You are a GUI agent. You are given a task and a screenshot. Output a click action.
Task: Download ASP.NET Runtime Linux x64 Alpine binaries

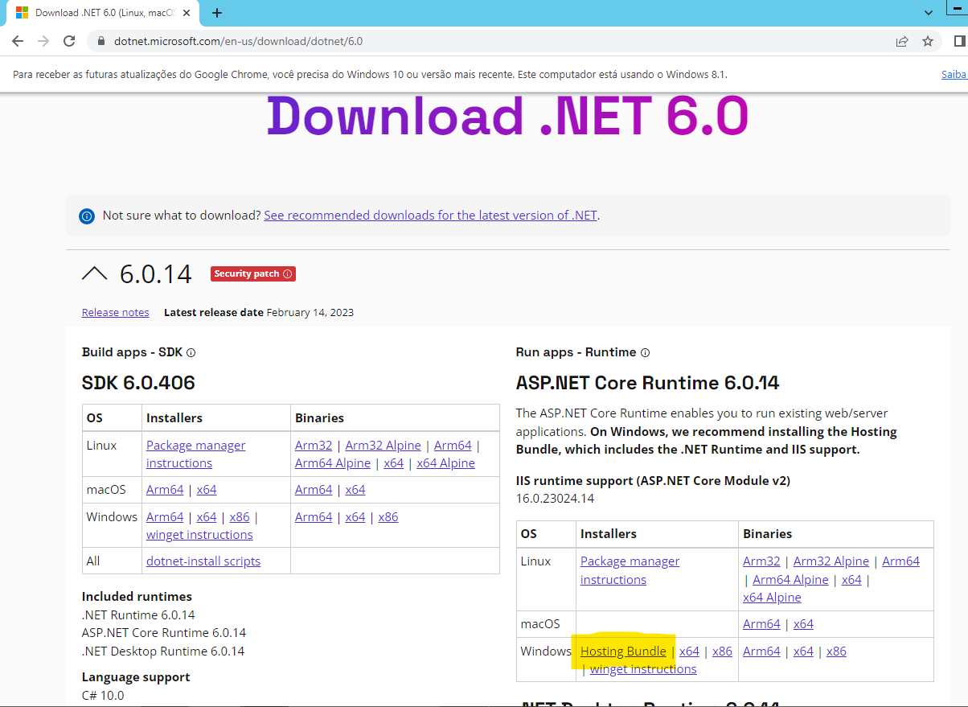tap(772, 598)
